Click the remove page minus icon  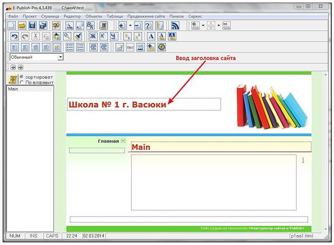click(138, 26)
